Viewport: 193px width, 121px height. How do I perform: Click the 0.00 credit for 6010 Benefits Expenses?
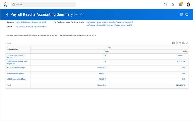(x=184, y=74)
